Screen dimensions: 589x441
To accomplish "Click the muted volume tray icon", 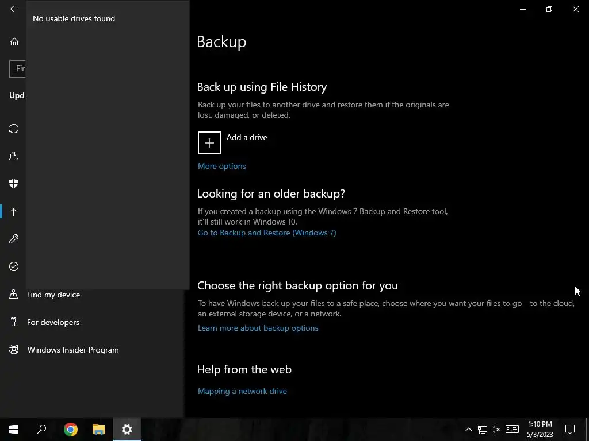I will click(x=496, y=430).
